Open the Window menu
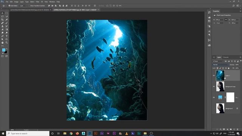The height and width of the screenshot is (136, 242). coord(52,2)
